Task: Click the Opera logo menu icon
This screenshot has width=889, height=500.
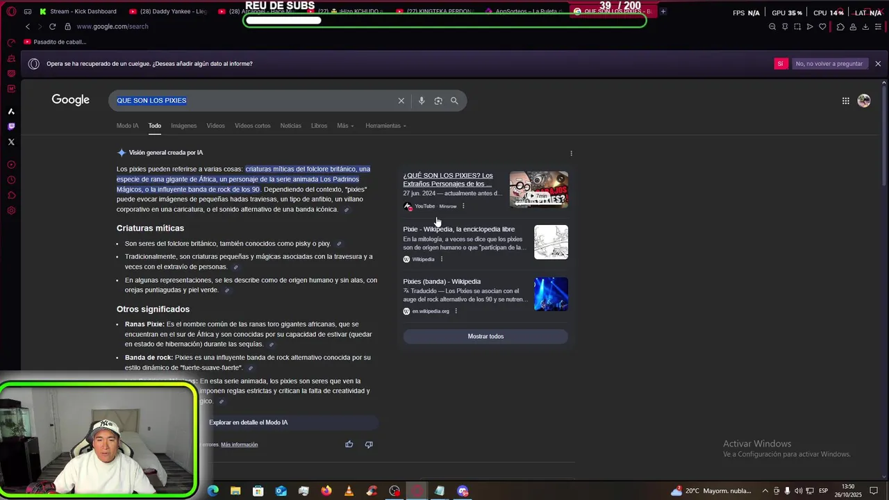Action: tap(11, 12)
